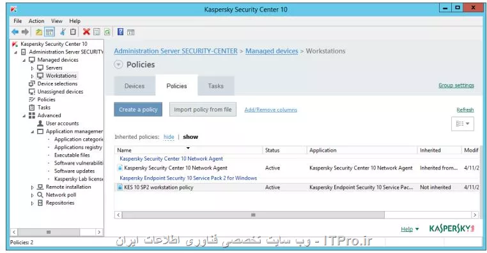
Task: Collapse the Administration Server tree node arrow
Action: [16, 52]
